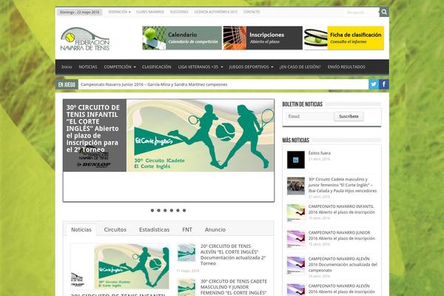Switch to the Anuncio tab

[x=215, y=229]
